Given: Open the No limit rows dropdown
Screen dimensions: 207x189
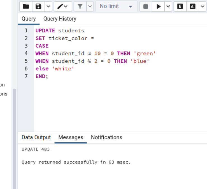Looking at the screenshot, I should click(116, 6).
